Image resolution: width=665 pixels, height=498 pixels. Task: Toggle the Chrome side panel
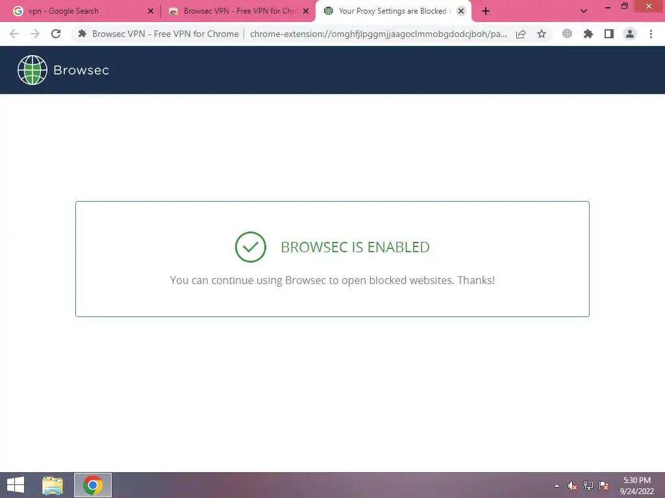[x=609, y=34]
